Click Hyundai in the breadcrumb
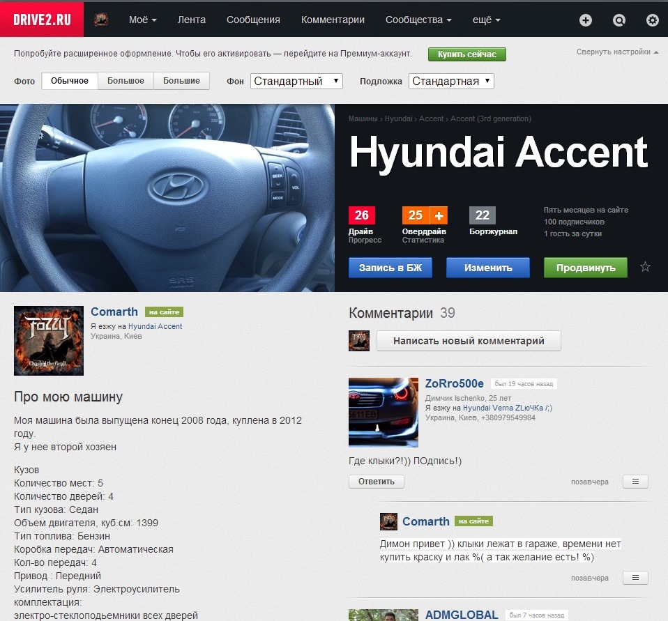Screen dimensions: 668x621 pos(398,118)
